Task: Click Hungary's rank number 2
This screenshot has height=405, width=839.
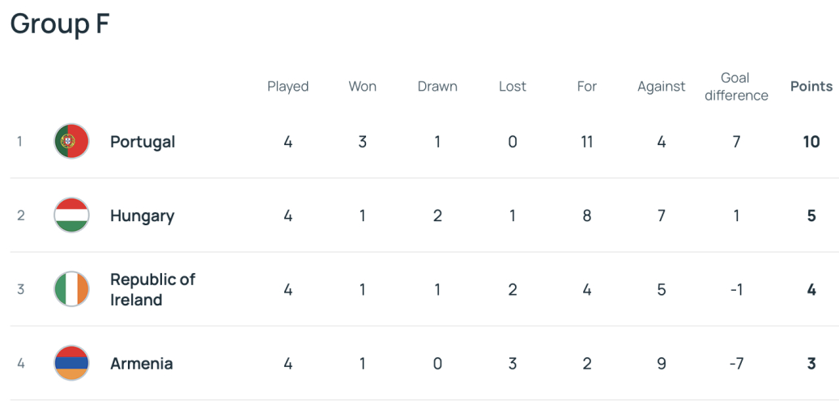Action: (21, 215)
